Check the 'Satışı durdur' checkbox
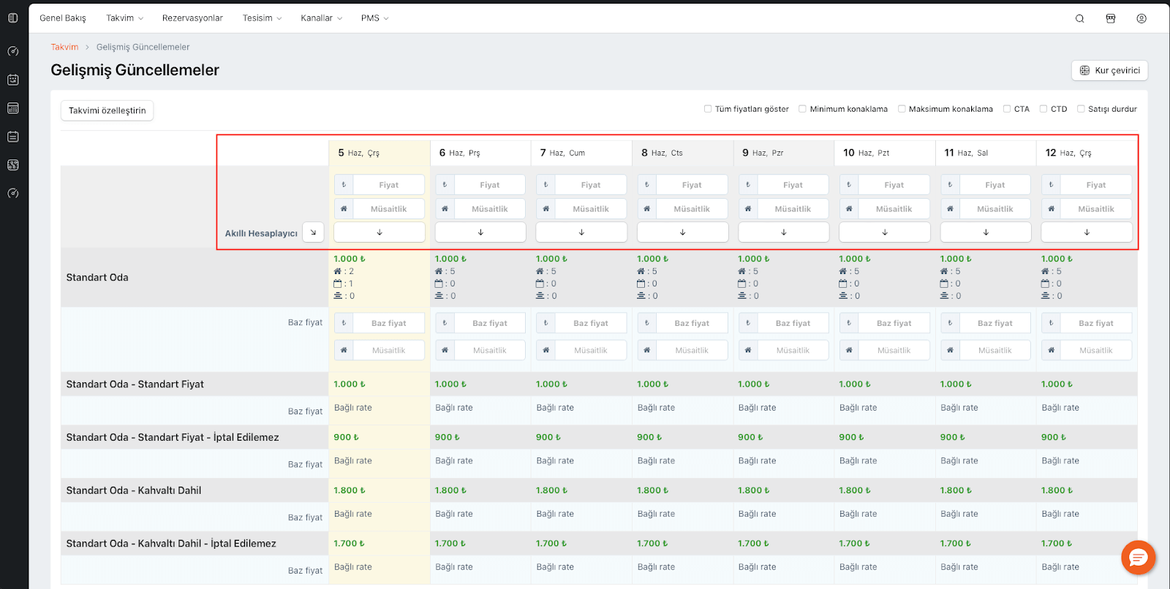1170x589 pixels. pyautogui.click(x=1081, y=109)
